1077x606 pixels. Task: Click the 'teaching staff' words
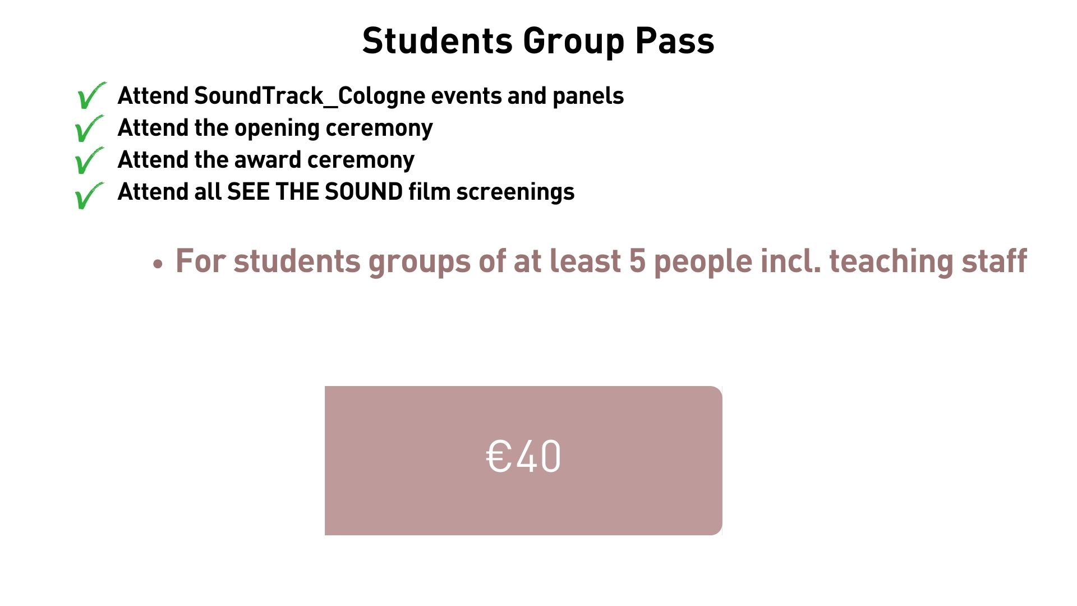point(928,261)
